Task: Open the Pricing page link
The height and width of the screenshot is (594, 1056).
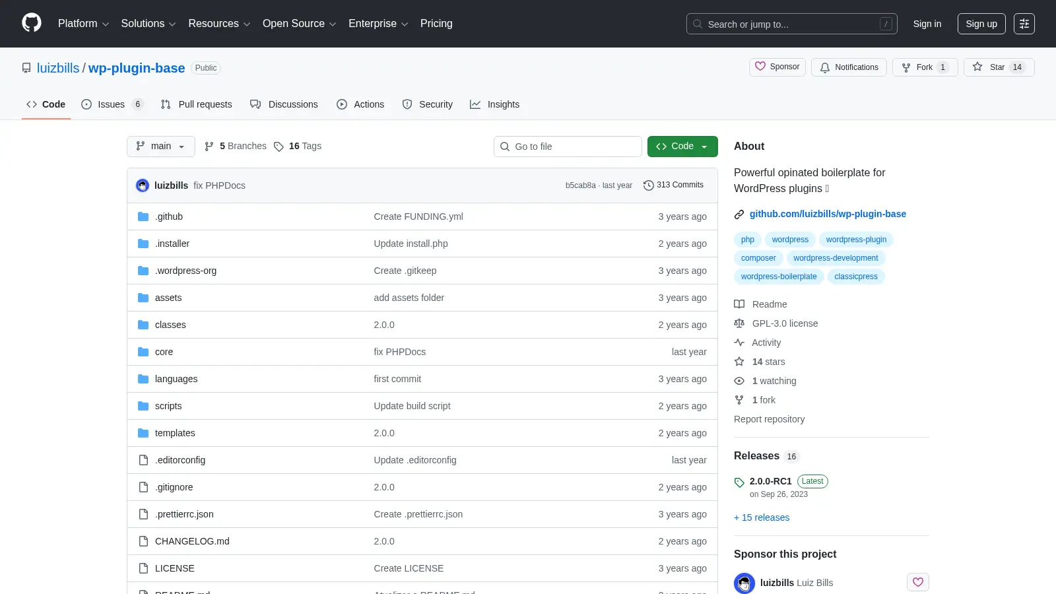Action: 436,24
